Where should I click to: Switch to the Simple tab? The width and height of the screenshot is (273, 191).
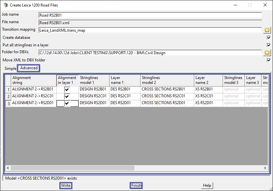[10, 69]
